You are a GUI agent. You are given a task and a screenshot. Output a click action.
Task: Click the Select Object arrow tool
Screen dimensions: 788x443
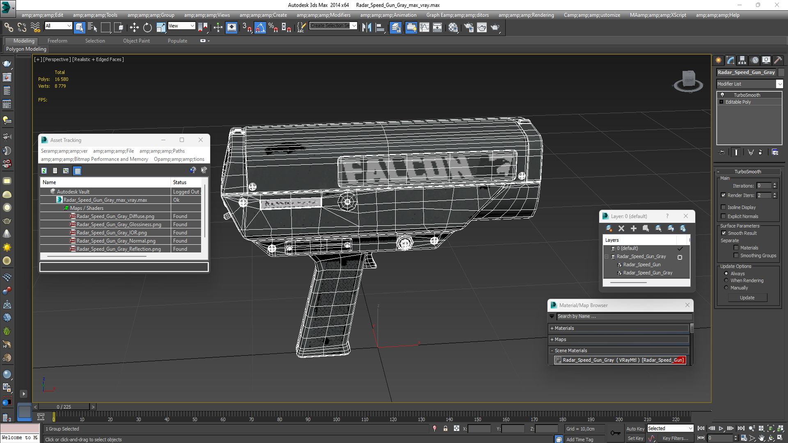click(x=80, y=27)
